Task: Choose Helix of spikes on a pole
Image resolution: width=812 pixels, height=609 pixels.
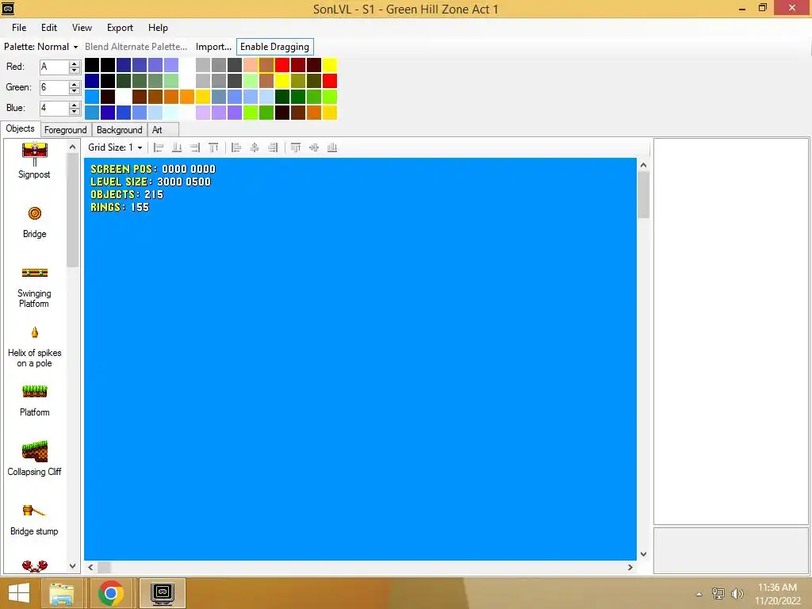Action: 35,347
